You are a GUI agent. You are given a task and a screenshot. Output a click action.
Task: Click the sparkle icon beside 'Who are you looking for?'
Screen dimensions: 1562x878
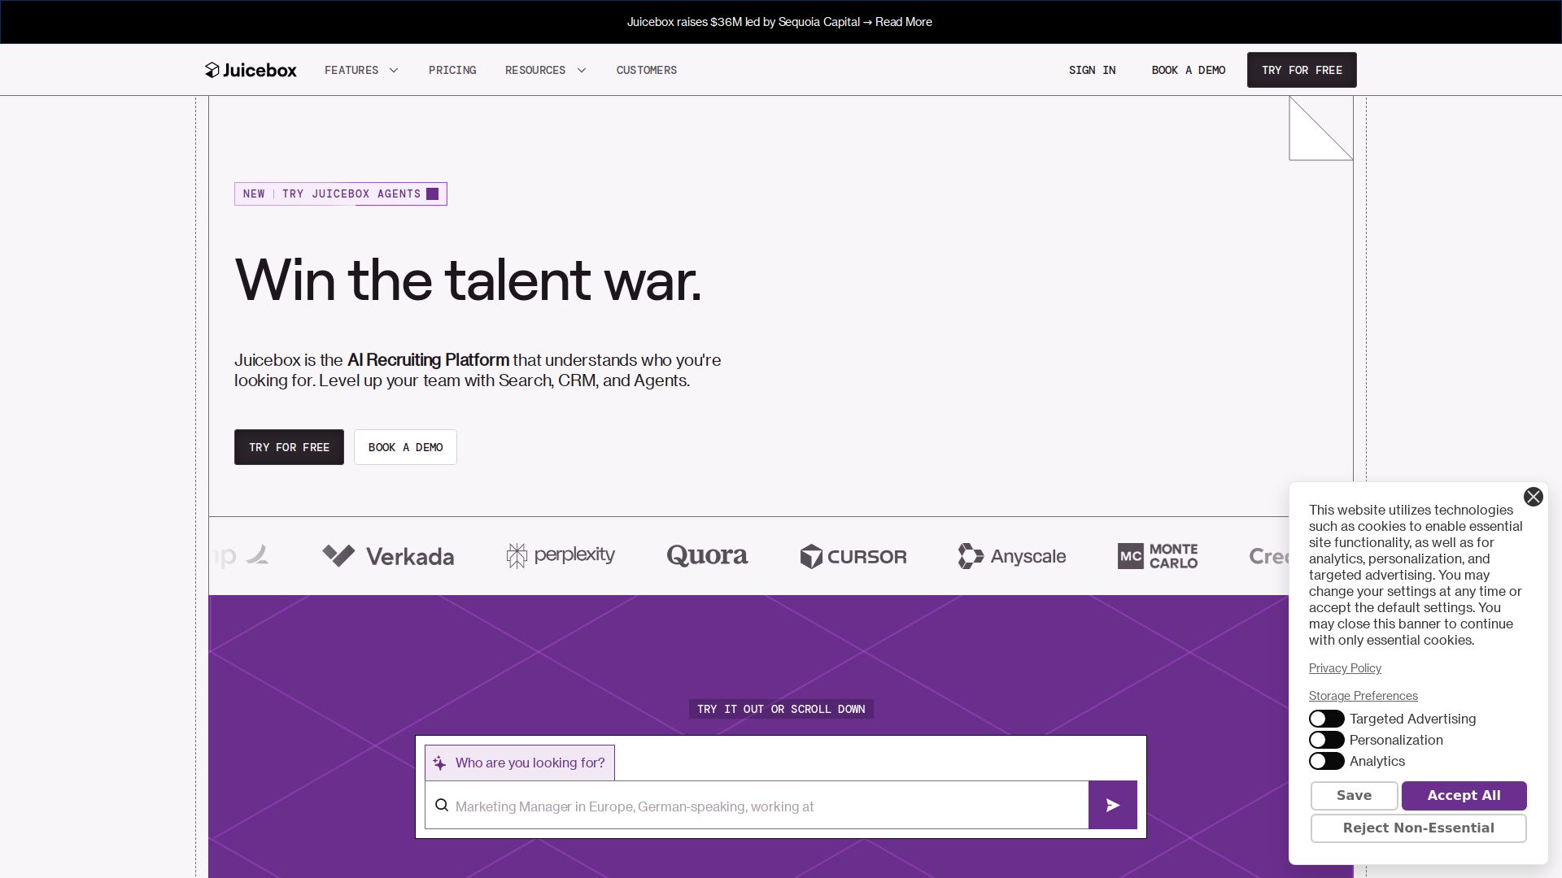tap(439, 763)
